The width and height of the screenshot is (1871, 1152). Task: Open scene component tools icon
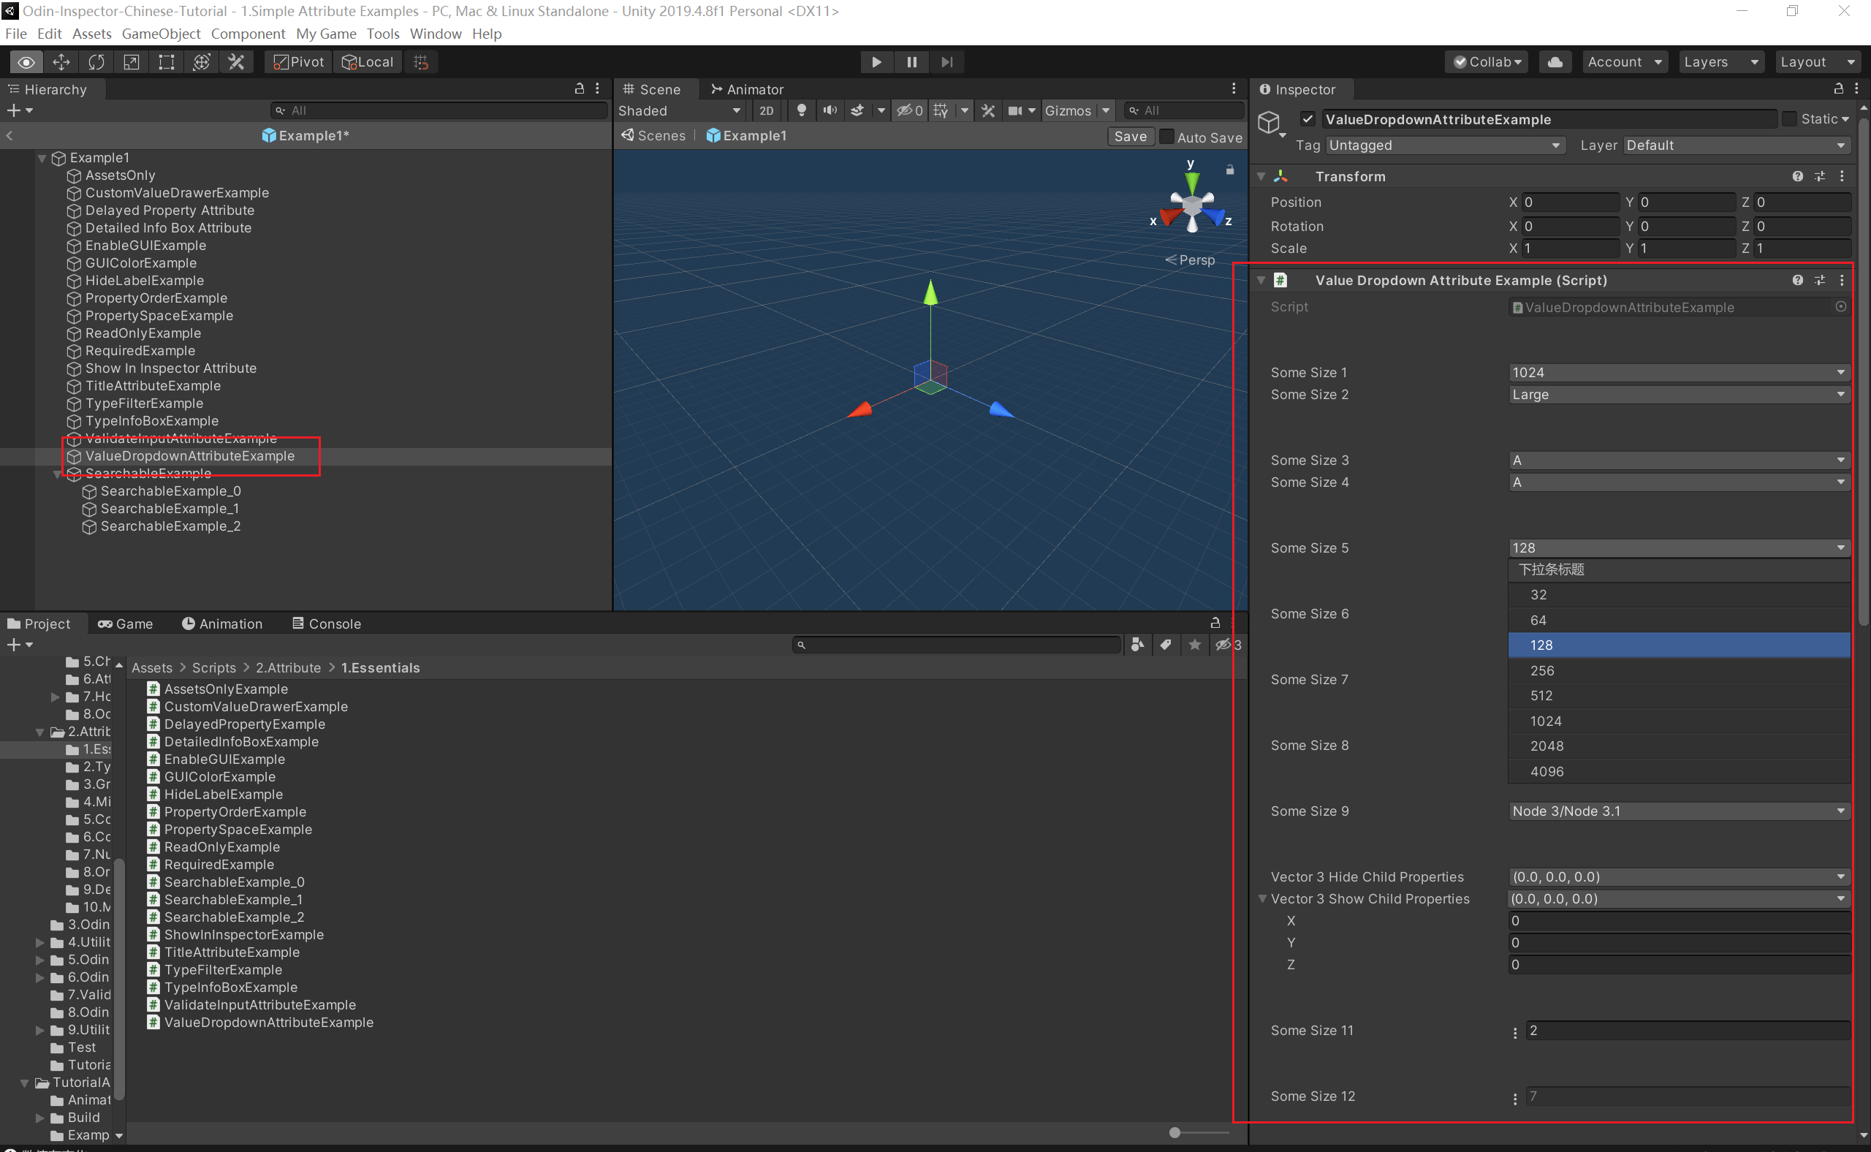[x=988, y=110]
